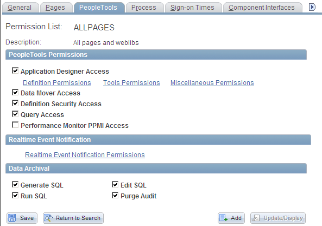The image size is (322, 226).
Task: Click the Add button
Action: point(231,218)
